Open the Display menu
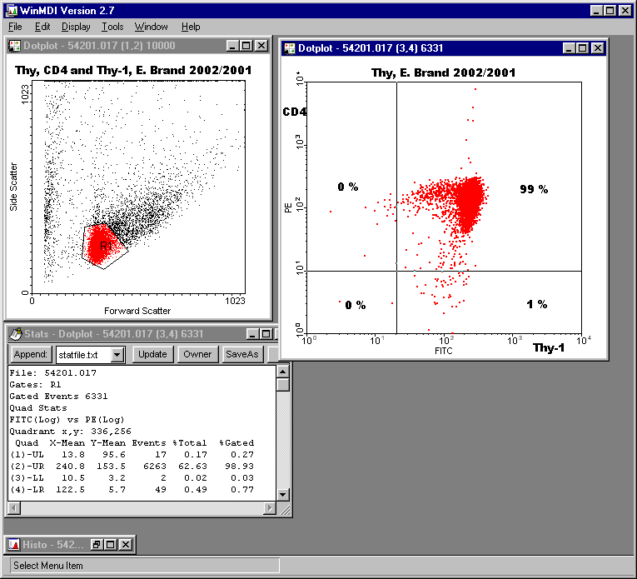The height and width of the screenshot is (579, 637). (x=76, y=27)
